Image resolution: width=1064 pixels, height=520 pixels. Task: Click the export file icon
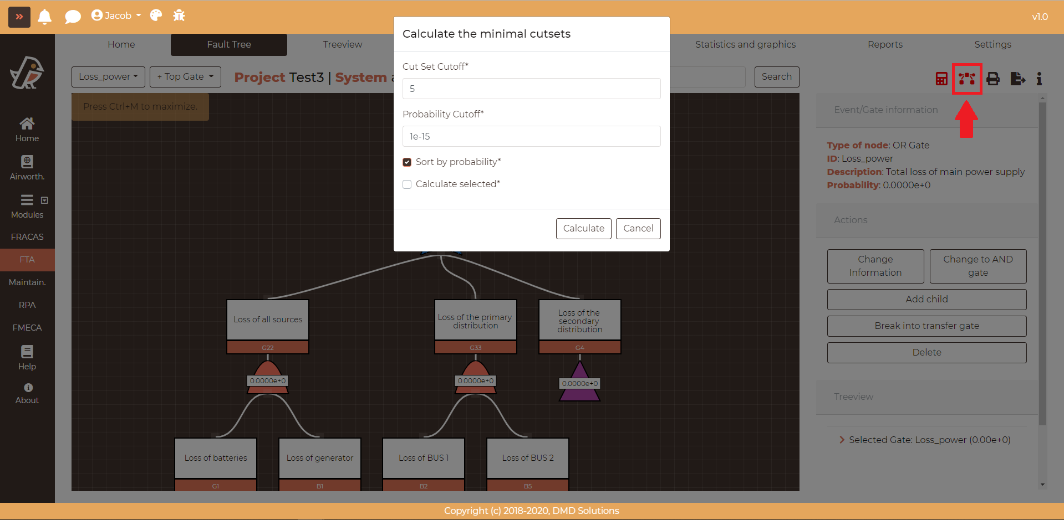(1017, 79)
